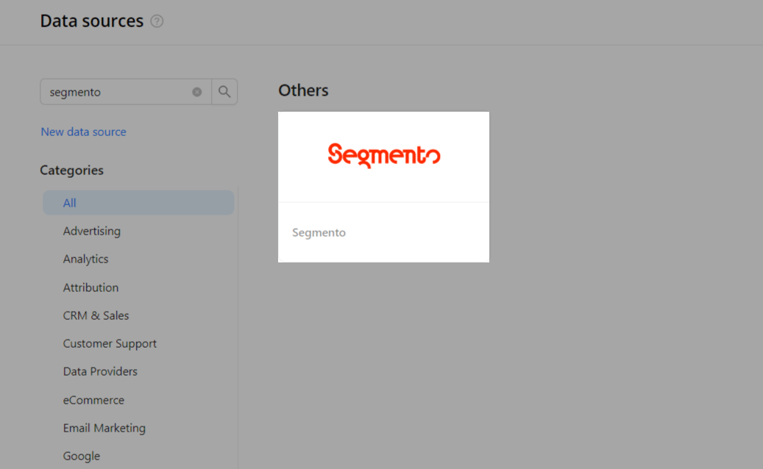Filter by eCommerce category
This screenshot has height=469, width=763.
coord(93,400)
